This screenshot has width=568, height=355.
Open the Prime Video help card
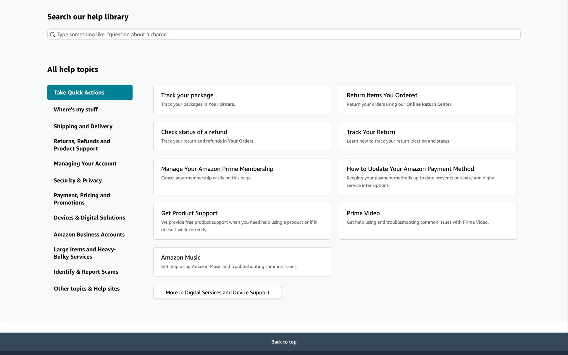[x=427, y=221]
